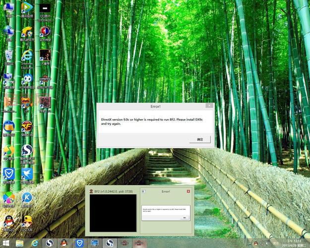Select the QQ图片 image file on the desktop

[x=45, y=12]
